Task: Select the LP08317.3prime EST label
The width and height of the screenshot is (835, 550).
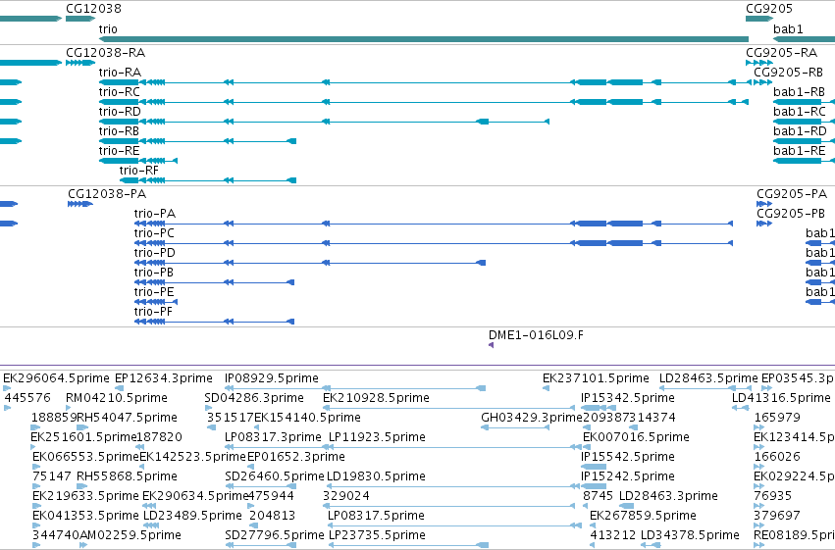Action: pyautogui.click(x=273, y=438)
